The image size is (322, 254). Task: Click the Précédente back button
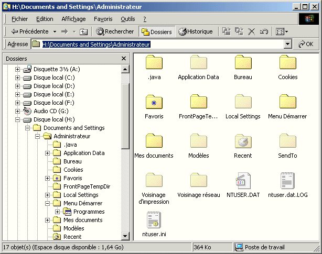pos(29,31)
